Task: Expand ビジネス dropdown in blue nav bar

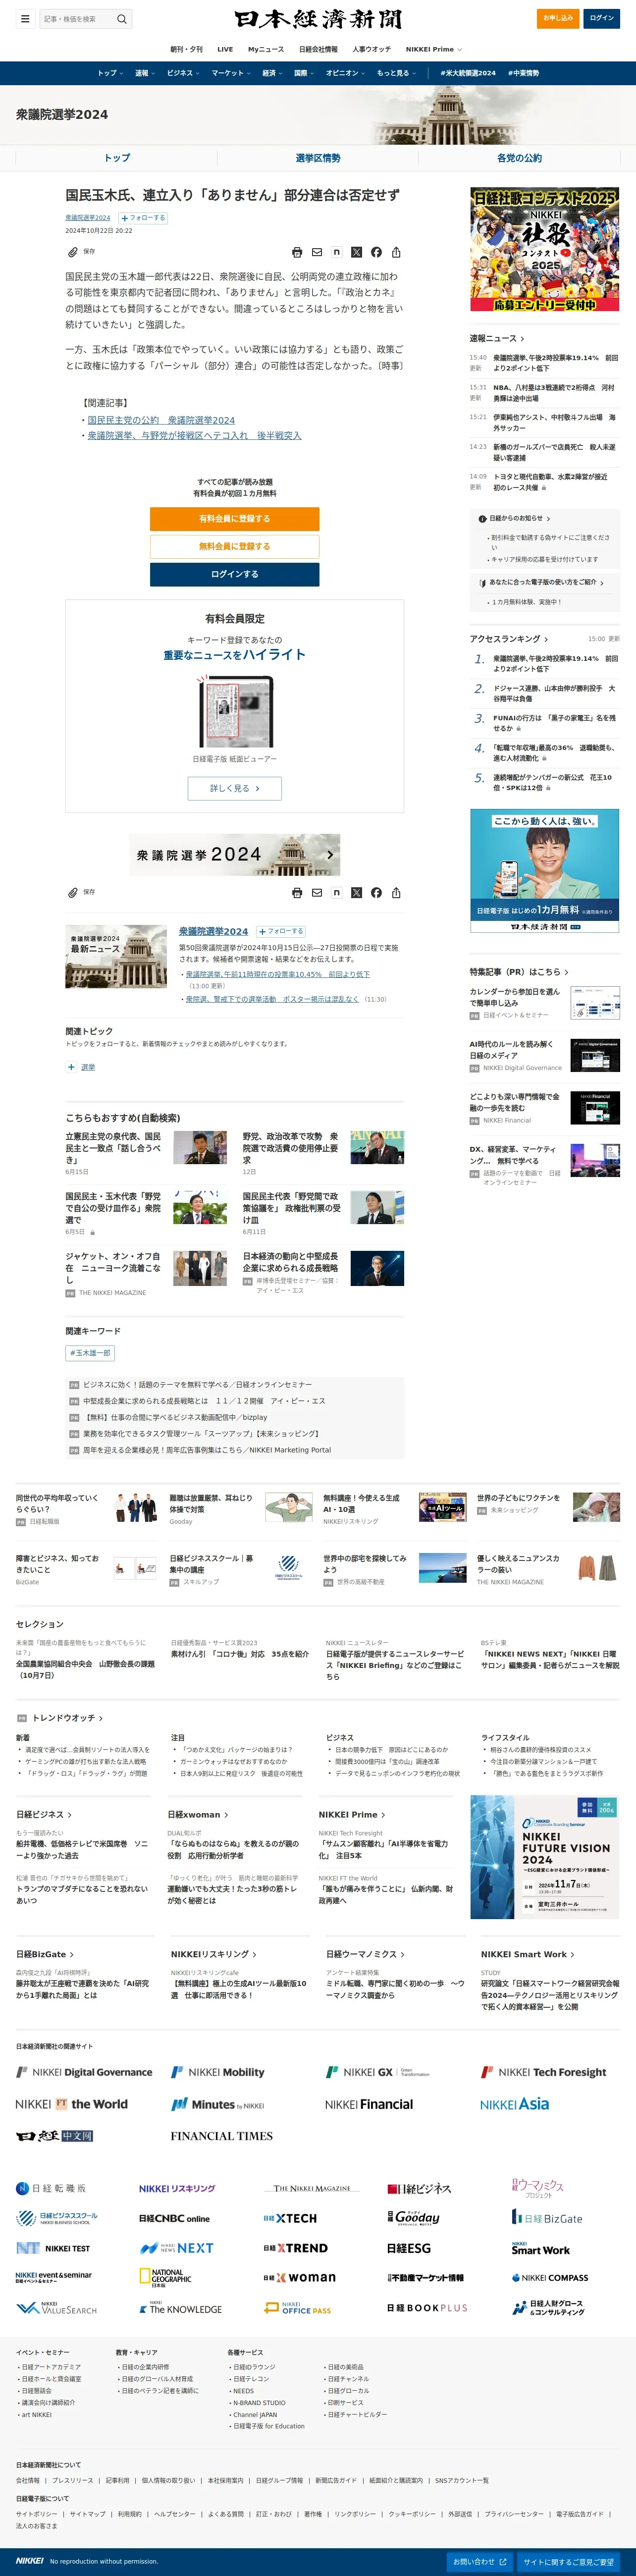Action: tap(184, 73)
